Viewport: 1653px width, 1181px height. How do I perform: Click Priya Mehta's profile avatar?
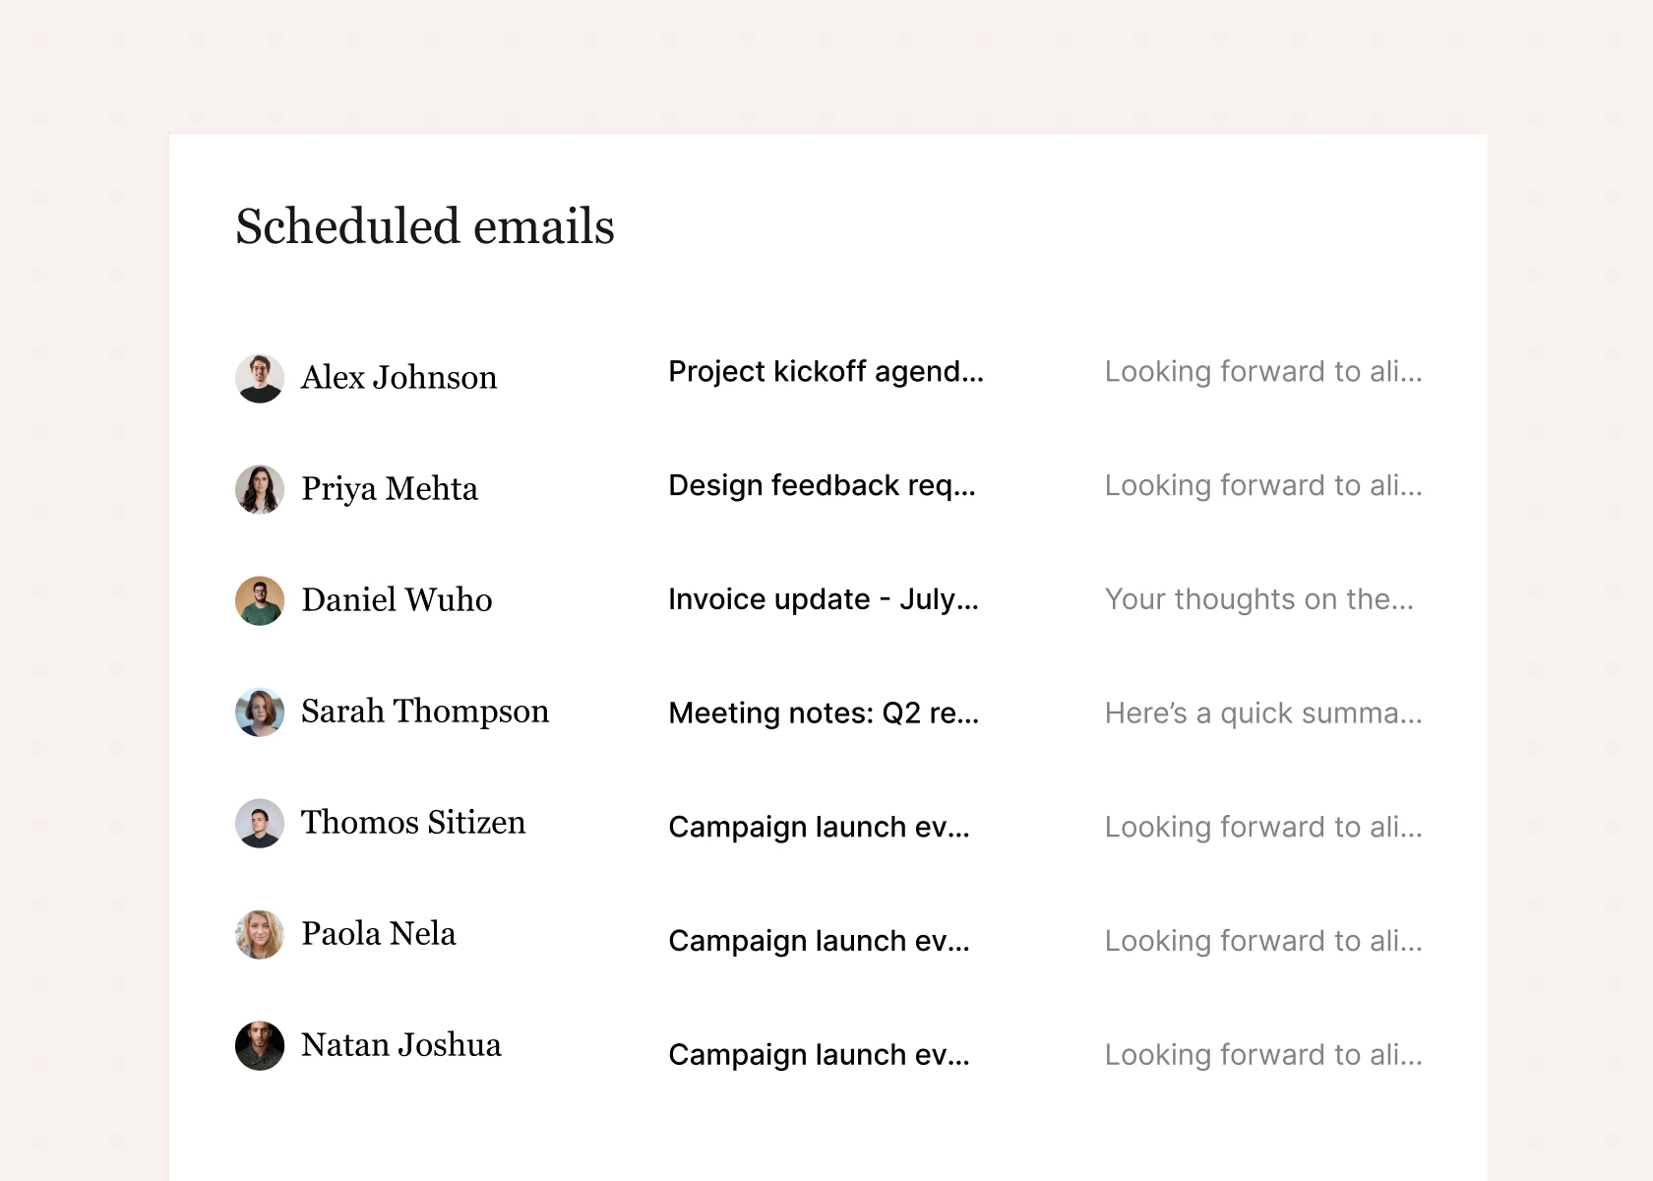click(x=259, y=489)
